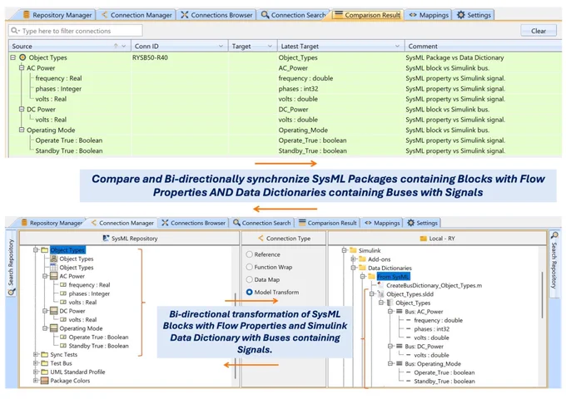Click the Comment column header
This screenshot has height=399, width=566.
(x=484, y=47)
